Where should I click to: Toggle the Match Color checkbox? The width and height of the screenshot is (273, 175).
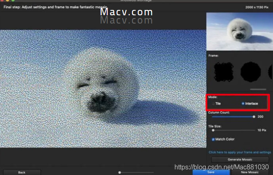coord(213,139)
